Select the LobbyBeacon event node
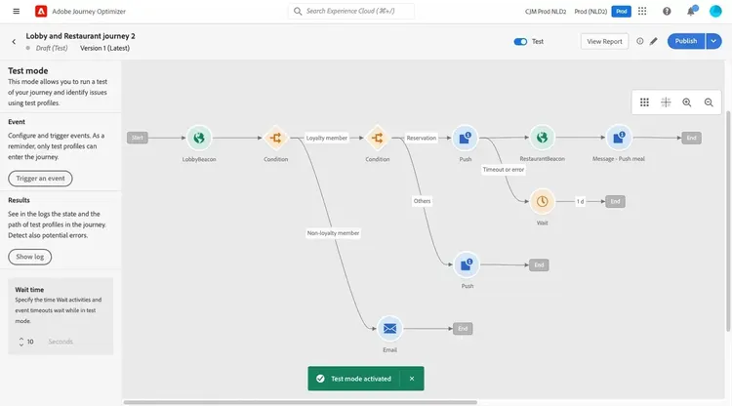Image resolution: width=732 pixels, height=406 pixels. click(199, 138)
